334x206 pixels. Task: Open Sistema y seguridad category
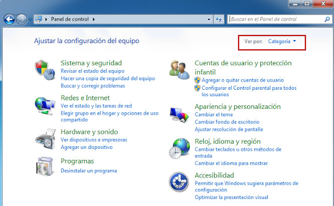[x=91, y=63]
